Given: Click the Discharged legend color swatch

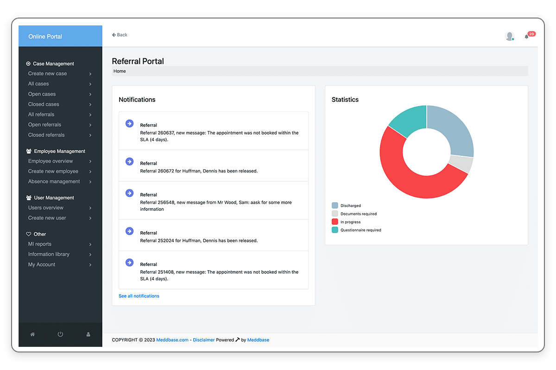Looking at the screenshot, I should coord(335,205).
